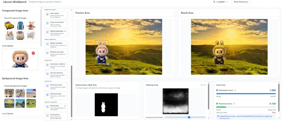Click the Painterly Harmonization brush icon
Screen dimensions: 282x121
(x=47, y=32)
